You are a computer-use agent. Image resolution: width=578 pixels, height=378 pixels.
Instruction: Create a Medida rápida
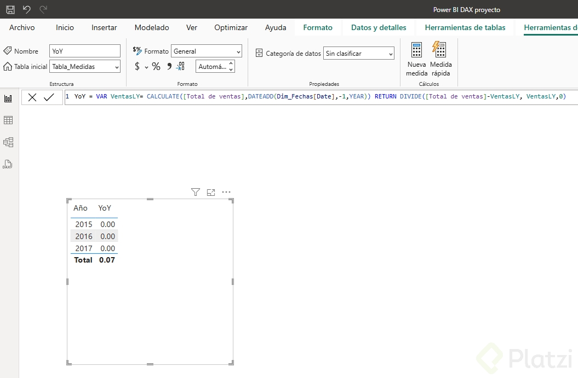click(x=440, y=59)
